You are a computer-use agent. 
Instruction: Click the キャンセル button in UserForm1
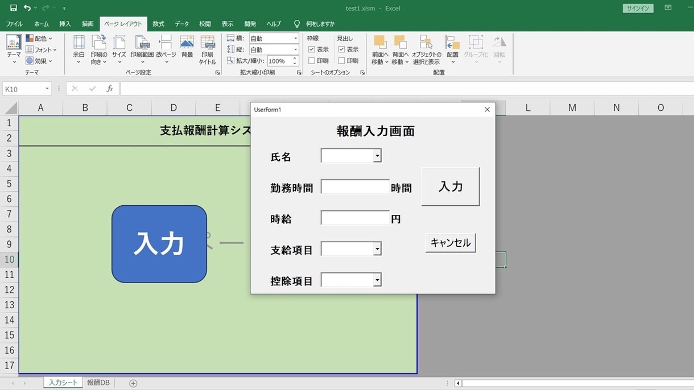(451, 243)
